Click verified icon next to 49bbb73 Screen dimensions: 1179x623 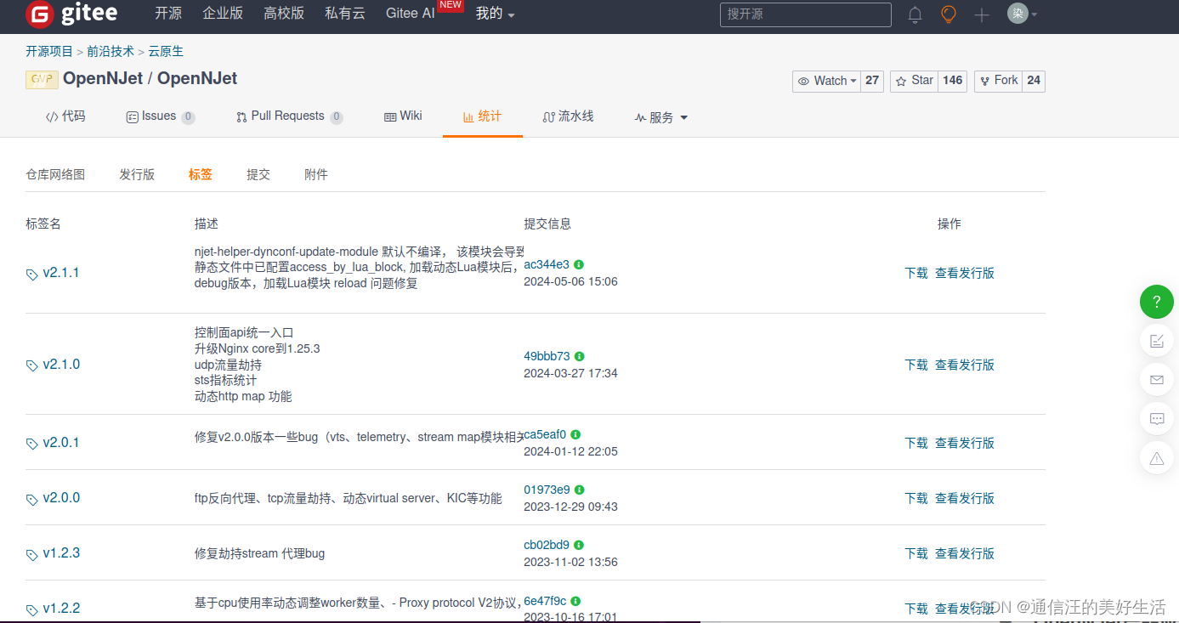point(580,357)
